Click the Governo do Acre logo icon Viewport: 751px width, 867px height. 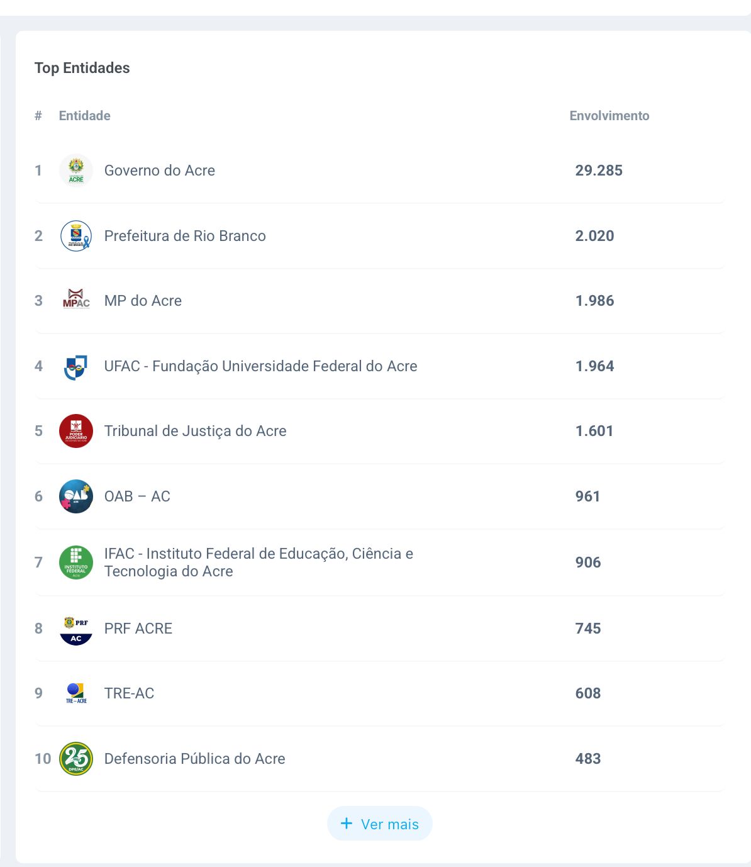coord(76,171)
